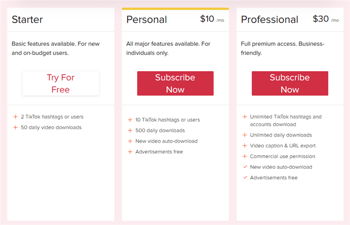
Task: Click plus icon by Unlimited daily downloads
Action: 245,135
